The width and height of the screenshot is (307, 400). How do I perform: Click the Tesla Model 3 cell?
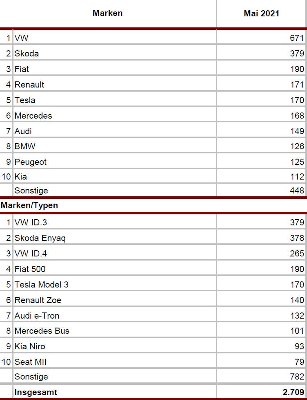[115, 284]
